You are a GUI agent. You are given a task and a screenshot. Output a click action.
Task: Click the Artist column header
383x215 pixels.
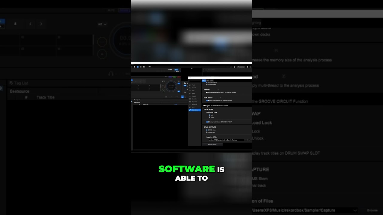click(176, 104)
